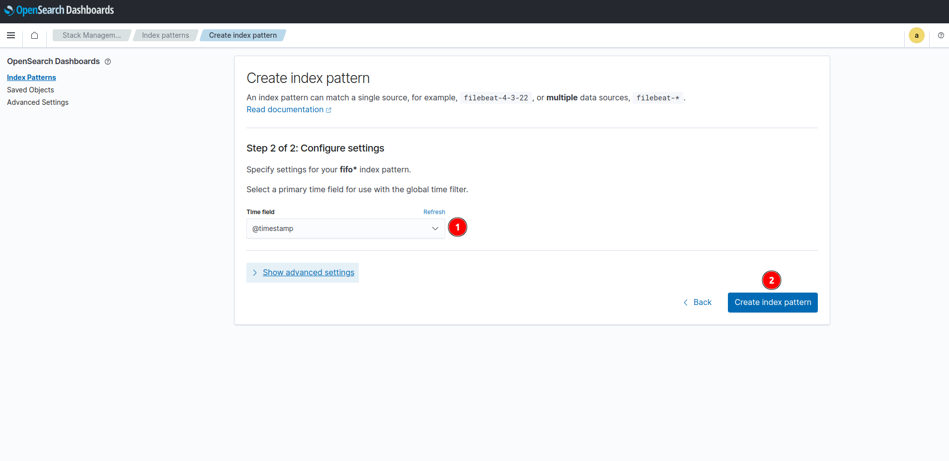949x461 pixels.
Task: Click the chevron next to advanced settings
Action: 255,273
